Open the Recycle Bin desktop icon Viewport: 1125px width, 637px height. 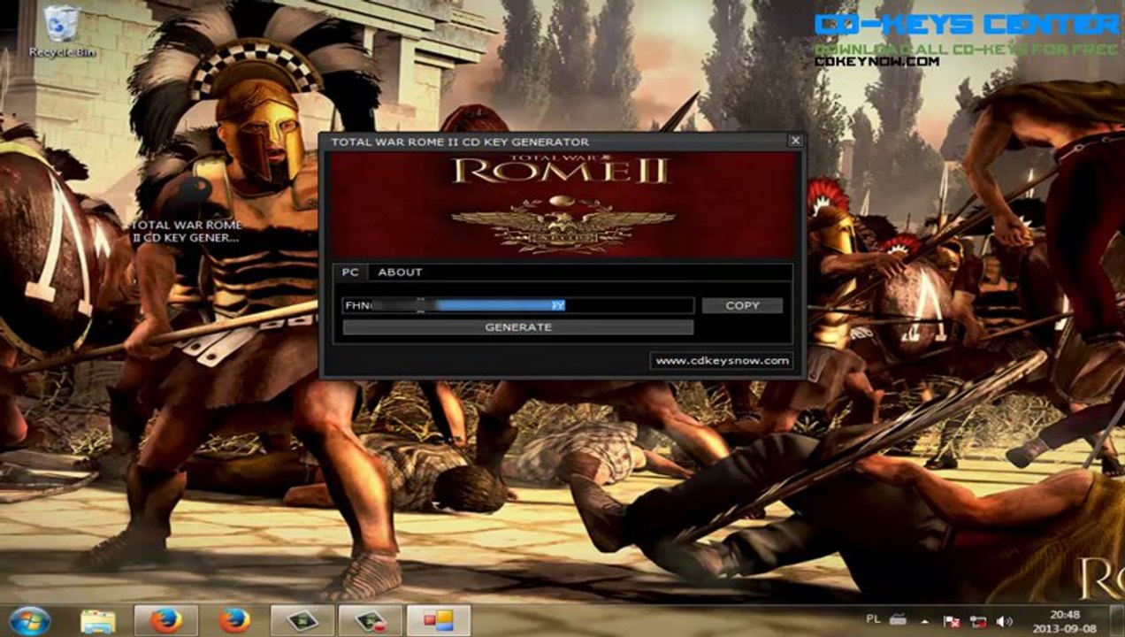pyautogui.click(x=62, y=32)
